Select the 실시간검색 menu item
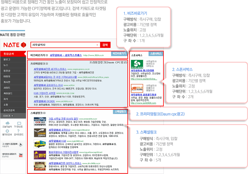248x174 pixels. tap(13, 110)
